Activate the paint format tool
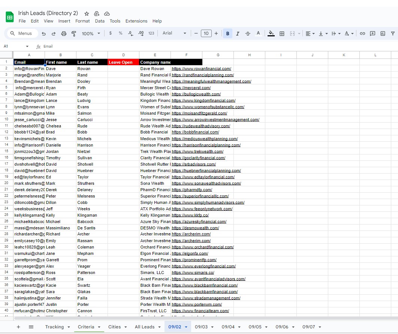The width and height of the screenshot is (398, 334). 74,33
